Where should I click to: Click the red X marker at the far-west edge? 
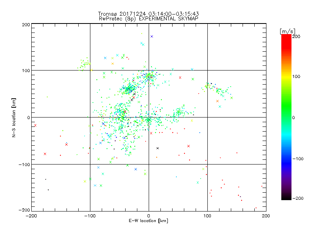(35, 125)
